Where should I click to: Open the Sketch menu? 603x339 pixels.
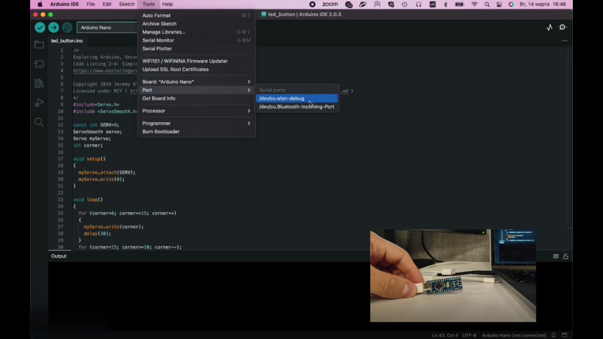pos(127,4)
